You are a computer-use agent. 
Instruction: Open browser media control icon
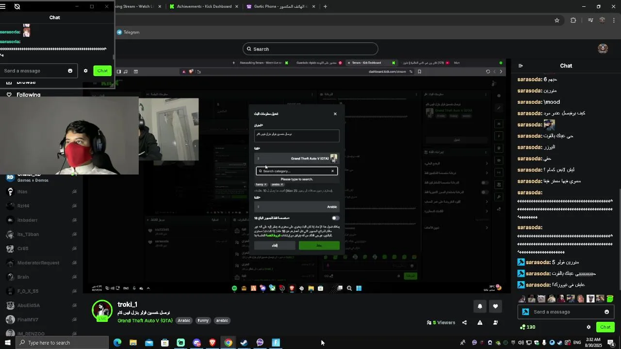590,20
